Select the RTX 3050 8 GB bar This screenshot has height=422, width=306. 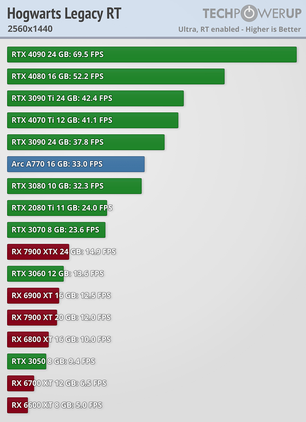(27, 362)
